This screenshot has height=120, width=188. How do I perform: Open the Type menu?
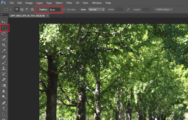(49, 3)
